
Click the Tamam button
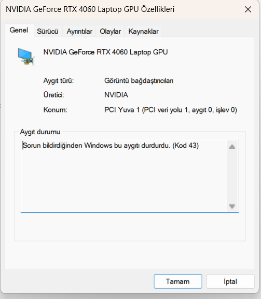(178, 281)
